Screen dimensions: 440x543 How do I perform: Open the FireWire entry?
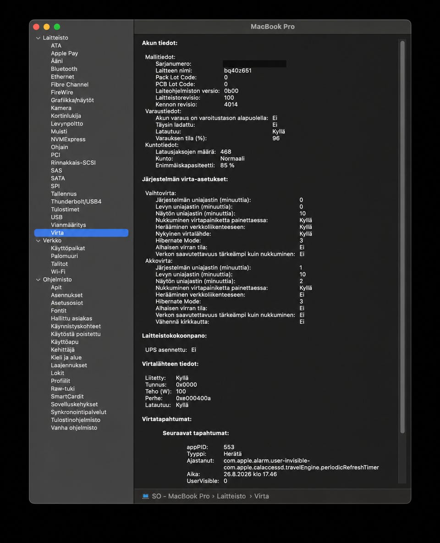[62, 92]
